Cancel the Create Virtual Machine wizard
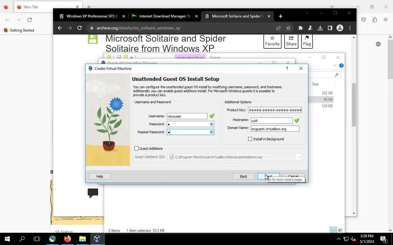The width and height of the screenshot is (393, 245). 293,176
